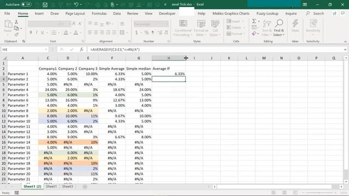This screenshot has height=196, width=349.
Task: Click the Sensitivity icon
Action: click(313, 23)
